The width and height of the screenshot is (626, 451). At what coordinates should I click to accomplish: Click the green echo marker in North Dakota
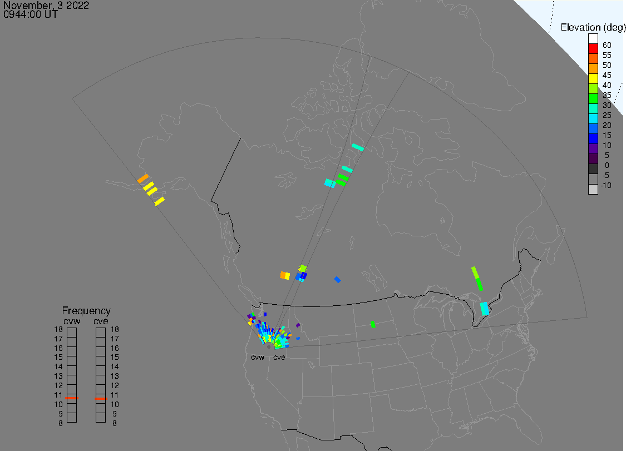tap(373, 324)
